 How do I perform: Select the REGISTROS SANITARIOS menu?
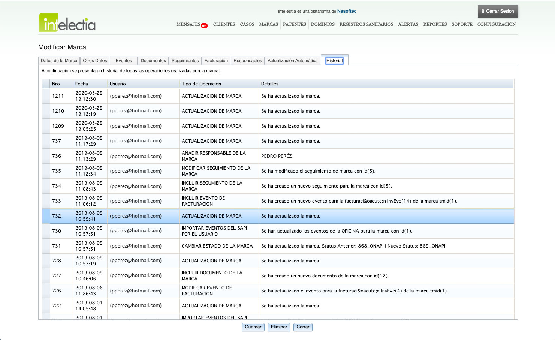366,24
